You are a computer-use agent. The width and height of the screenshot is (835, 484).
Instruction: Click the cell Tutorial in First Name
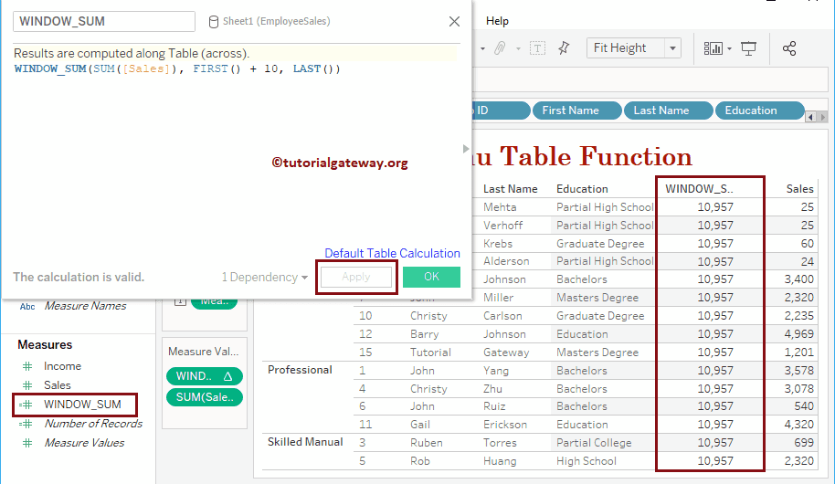(430, 352)
